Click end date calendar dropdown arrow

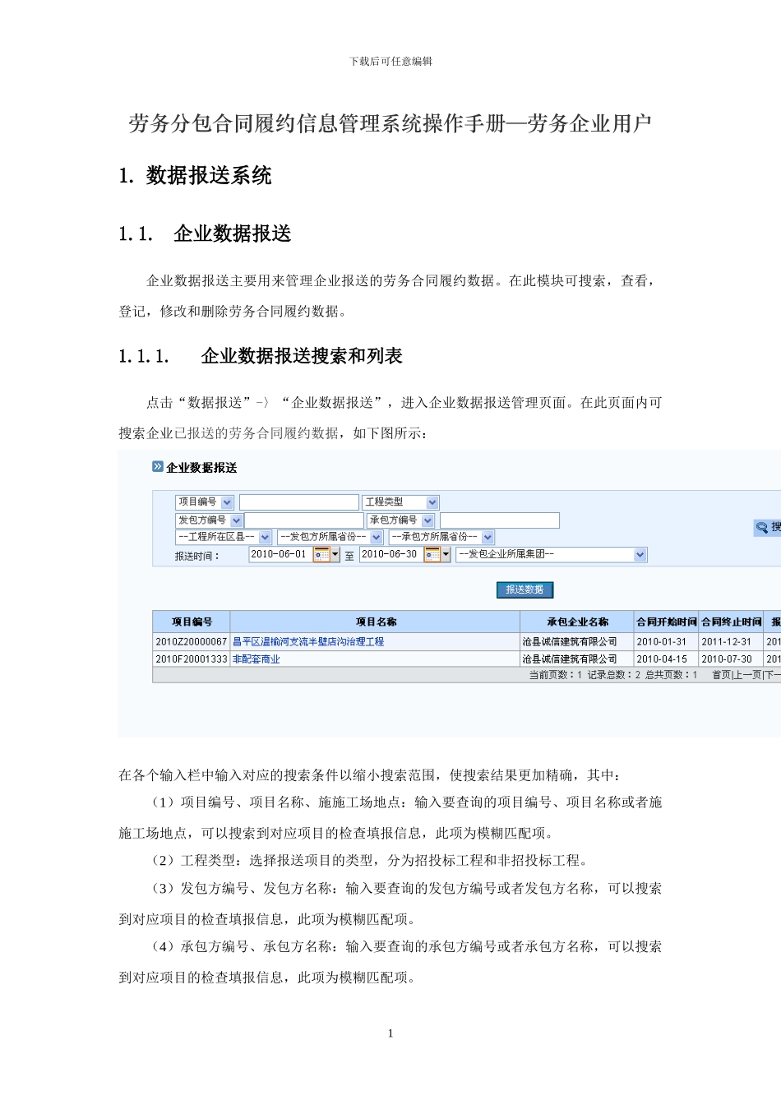click(x=446, y=555)
